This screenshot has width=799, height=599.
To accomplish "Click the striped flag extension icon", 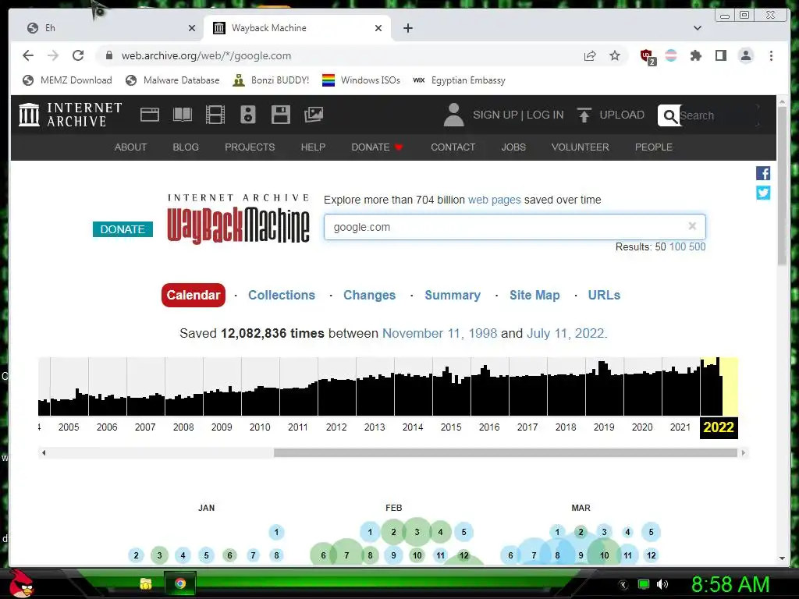I will click(671, 55).
